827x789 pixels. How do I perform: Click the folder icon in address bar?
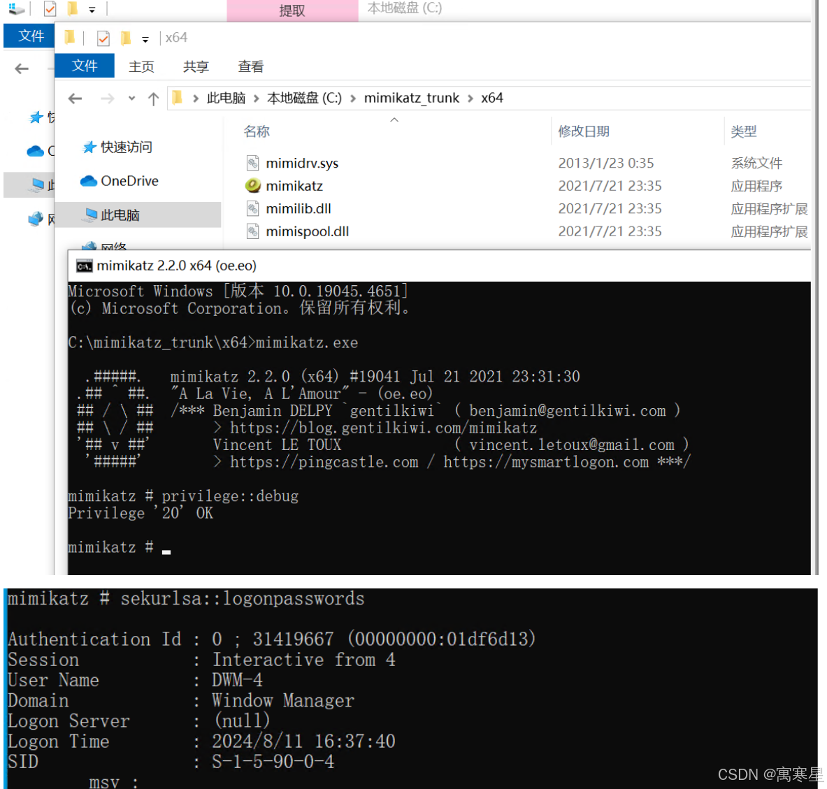(x=178, y=98)
